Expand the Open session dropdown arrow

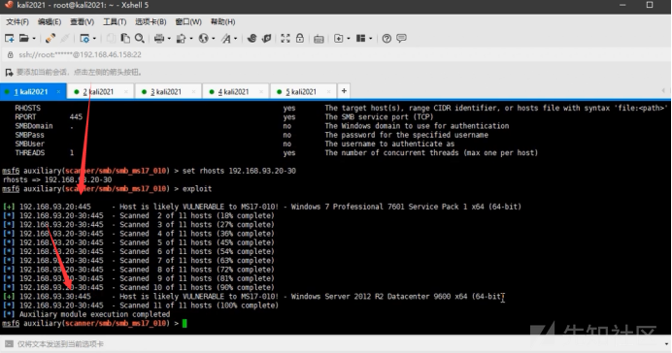(x=34, y=39)
